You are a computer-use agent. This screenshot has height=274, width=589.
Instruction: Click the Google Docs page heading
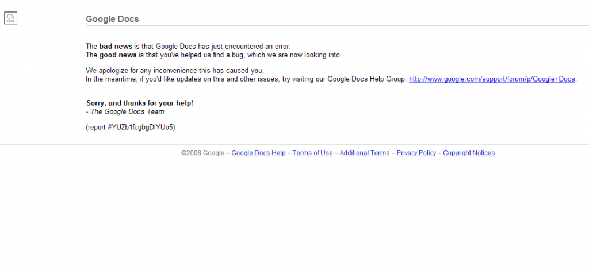(112, 19)
